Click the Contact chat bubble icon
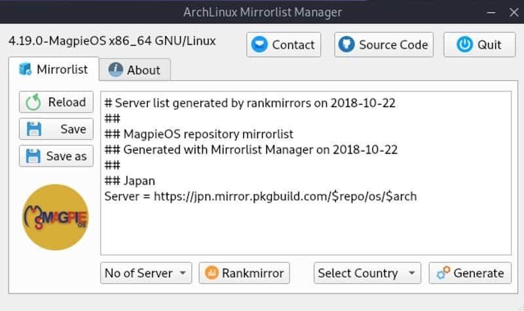Image resolution: width=524 pixels, height=311 pixels. [x=260, y=44]
